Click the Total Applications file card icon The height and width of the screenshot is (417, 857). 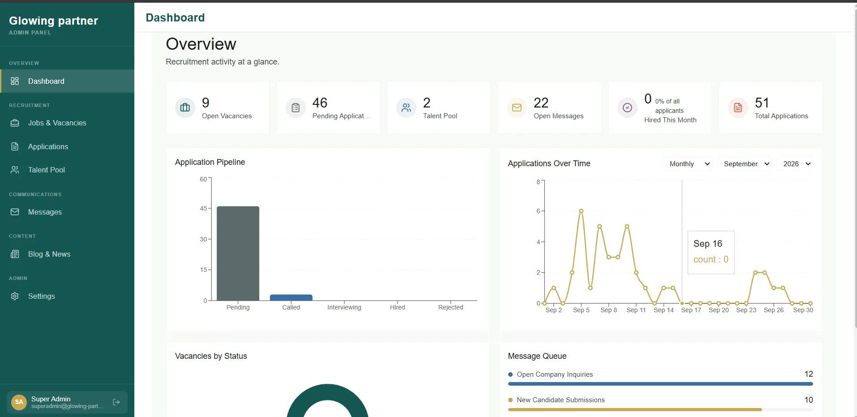tap(738, 107)
